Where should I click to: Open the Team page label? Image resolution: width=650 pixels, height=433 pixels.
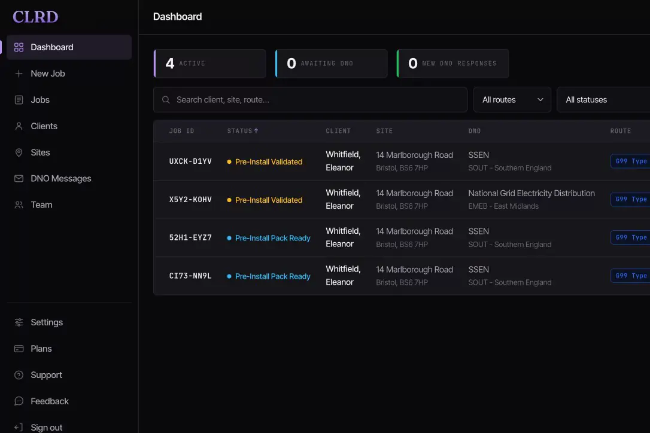(41, 205)
